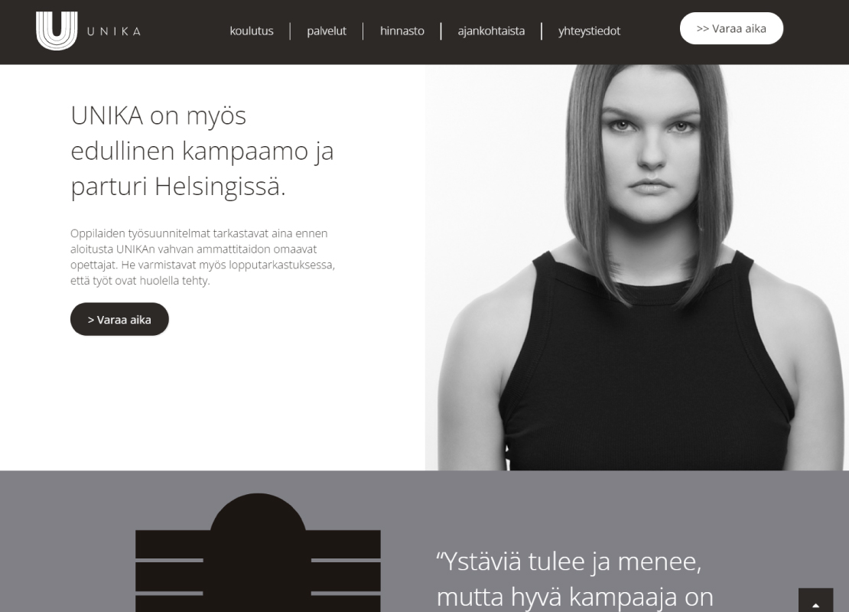Screen dimensions: 849x612
Task: Go to the ajankohtaista page
Action: point(491,31)
